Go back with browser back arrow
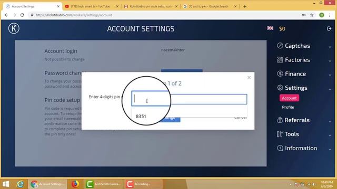This screenshot has width=337, height=189. tap(6, 15)
